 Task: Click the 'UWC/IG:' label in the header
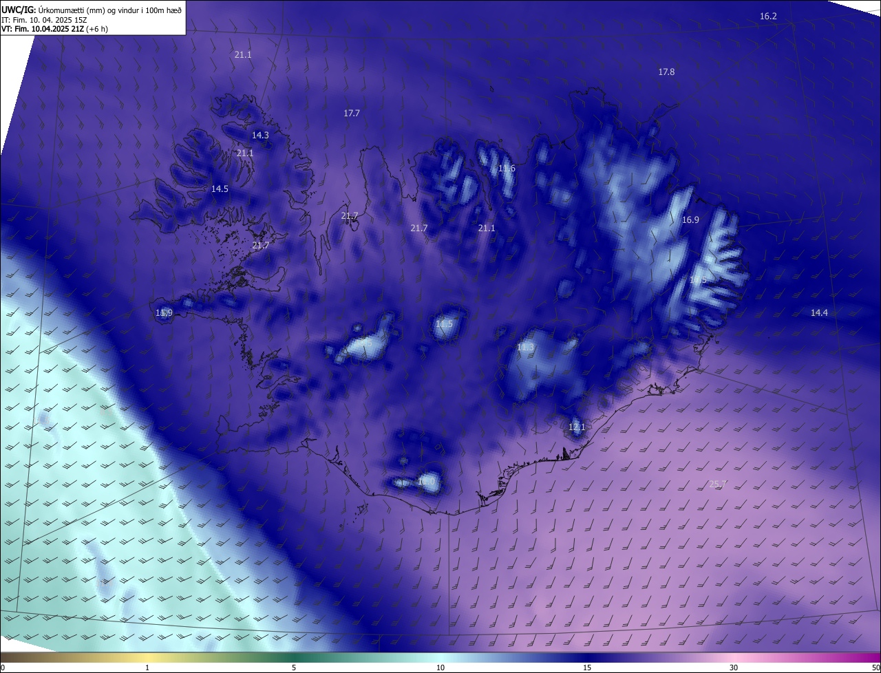pyautogui.click(x=19, y=10)
